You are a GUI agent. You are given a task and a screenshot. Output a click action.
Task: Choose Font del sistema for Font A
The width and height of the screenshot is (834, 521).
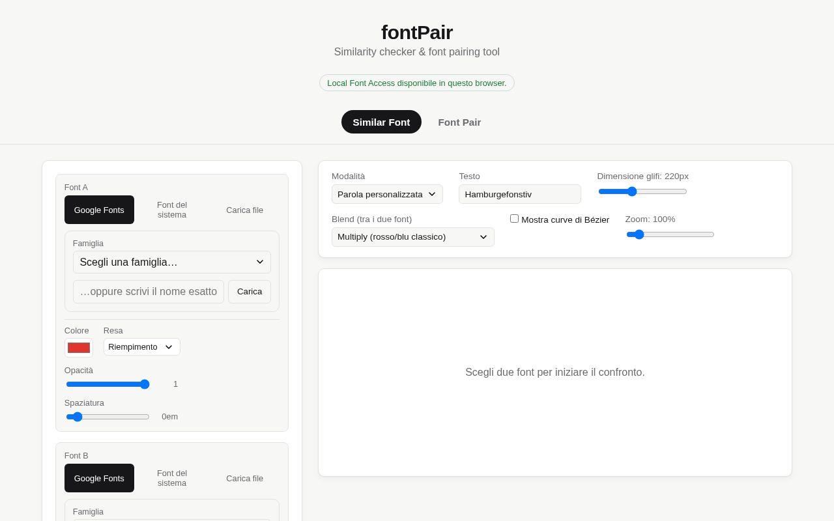click(x=172, y=210)
